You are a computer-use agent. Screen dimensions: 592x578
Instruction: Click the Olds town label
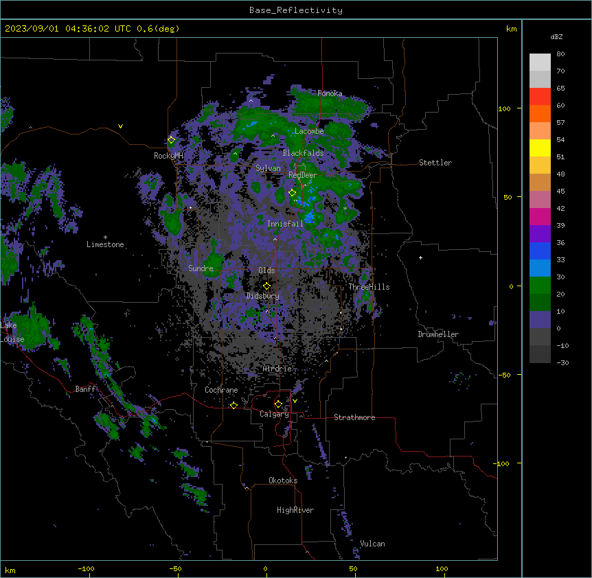click(266, 270)
